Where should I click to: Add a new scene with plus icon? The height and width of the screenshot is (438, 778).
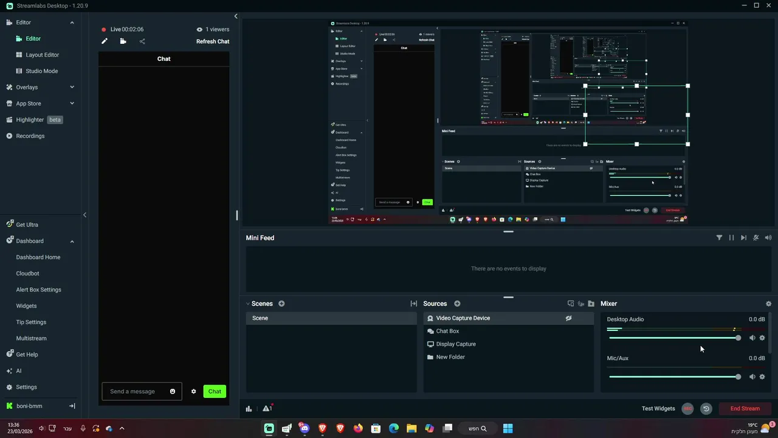coord(281,304)
